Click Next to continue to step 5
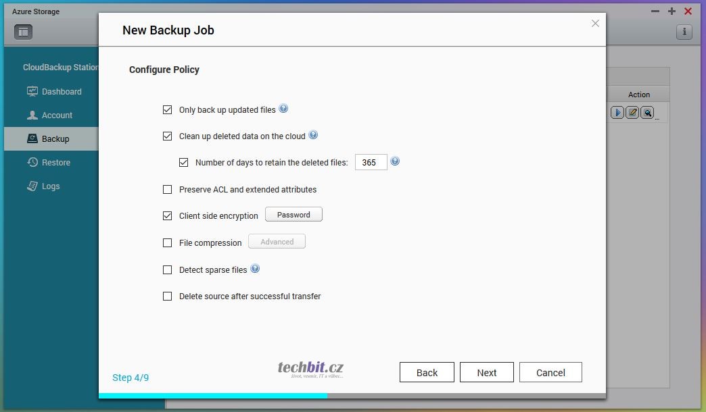706x412 pixels. [x=486, y=373]
